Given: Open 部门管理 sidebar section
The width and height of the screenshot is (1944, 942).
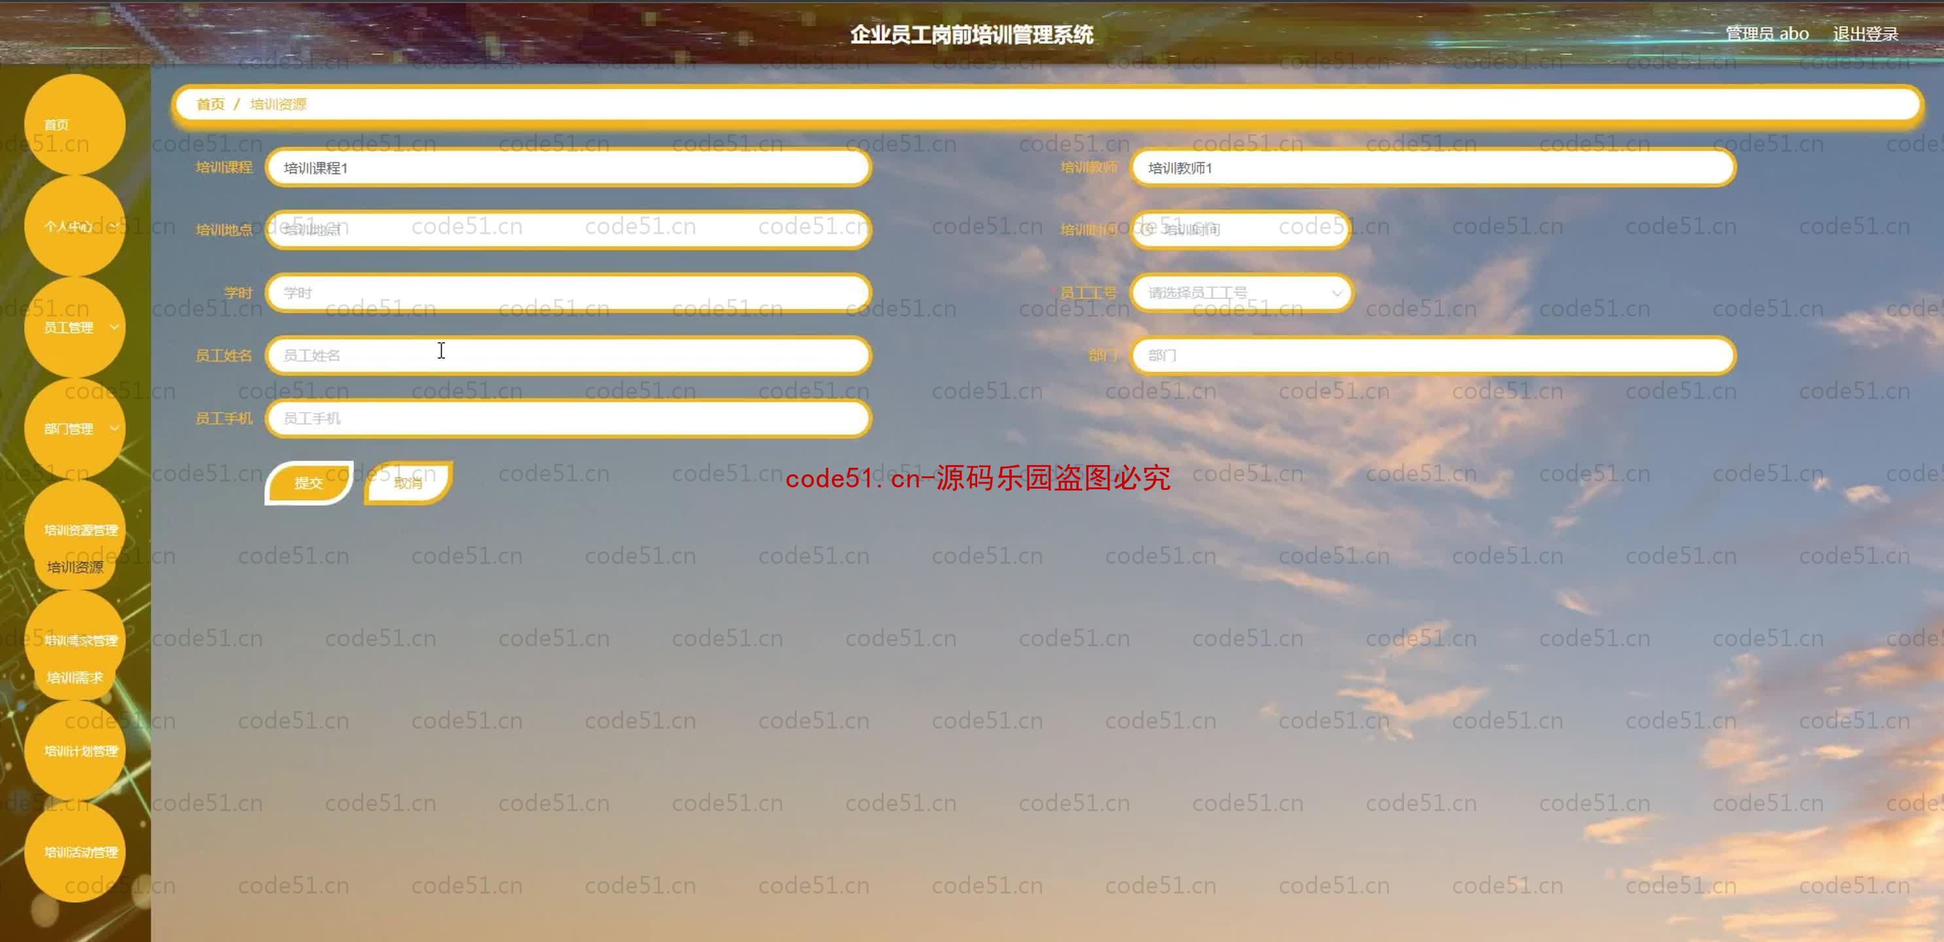Looking at the screenshot, I should tap(73, 429).
